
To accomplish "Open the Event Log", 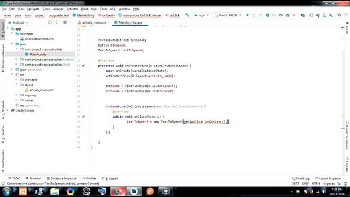I will point(301,178).
